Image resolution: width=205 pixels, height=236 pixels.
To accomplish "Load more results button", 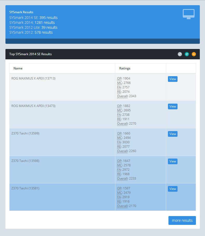I will (x=182, y=220).
